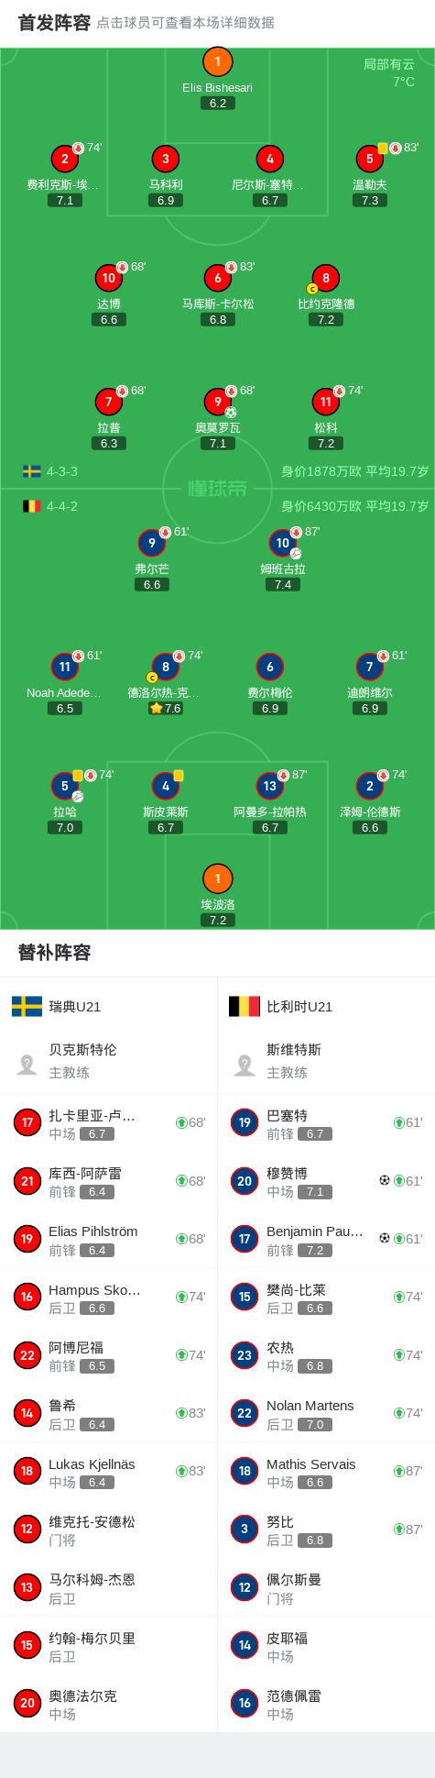Open Lukas Kjellnäs number 18 entry
Viewport: 435px width, 1778px height.
108,1471
